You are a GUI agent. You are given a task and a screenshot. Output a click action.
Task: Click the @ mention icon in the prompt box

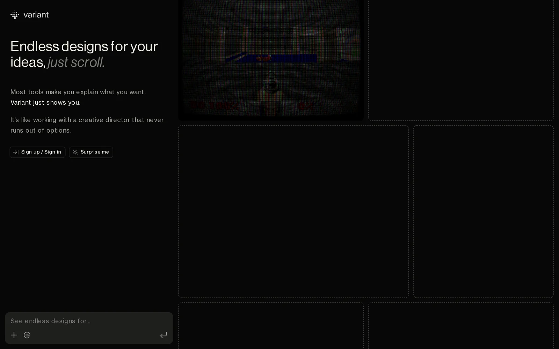(x=27, y=335)
